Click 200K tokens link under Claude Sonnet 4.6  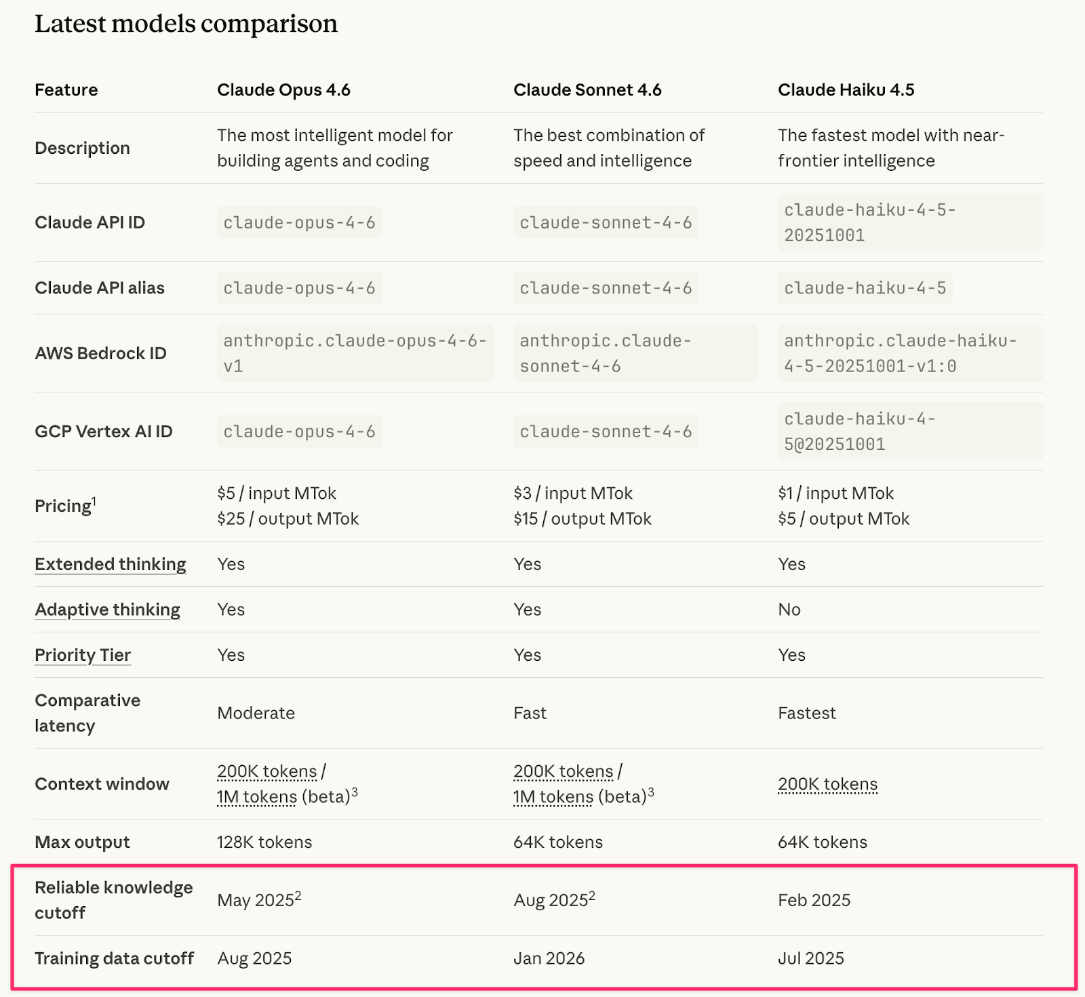(x=563, y=771)
